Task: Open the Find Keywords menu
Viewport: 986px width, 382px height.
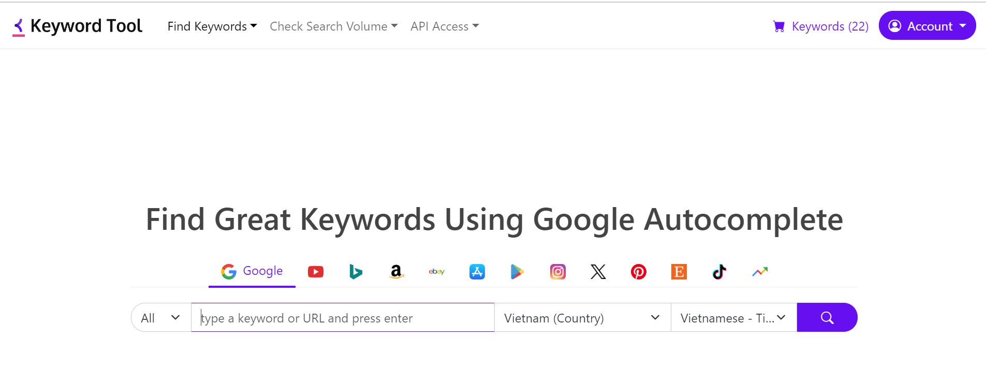Action: click(212, 26)
